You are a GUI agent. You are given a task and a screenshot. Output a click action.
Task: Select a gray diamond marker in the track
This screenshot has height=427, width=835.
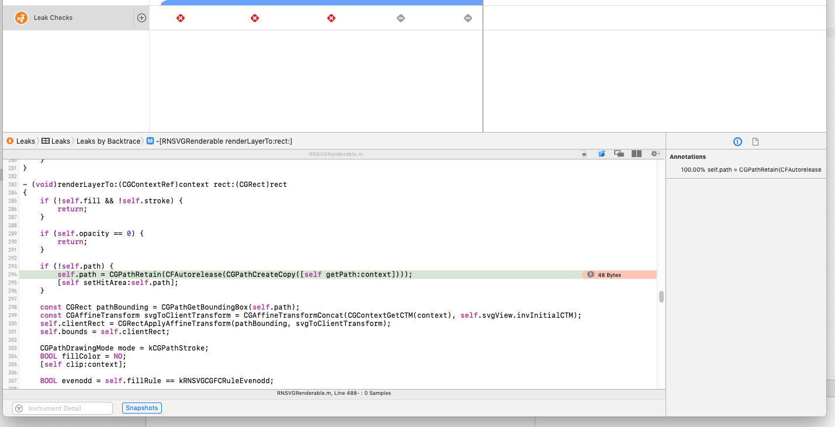tap(401, 18)
